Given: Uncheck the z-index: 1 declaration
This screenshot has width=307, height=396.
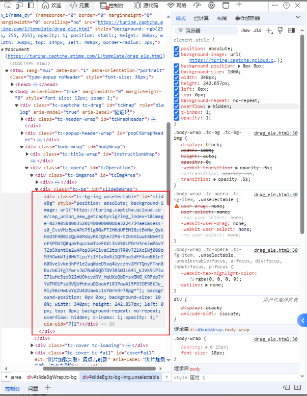Looking at the screenshot, I should click(177, 112).
